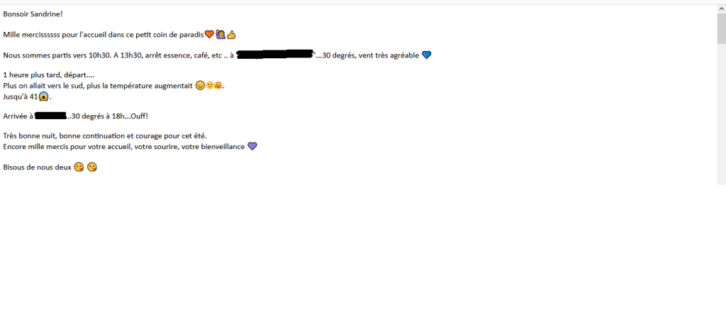Screen dimensions: 726x325
Task: Click the empty scrollbar track below the thumb
Action: [x=721, y=114]
